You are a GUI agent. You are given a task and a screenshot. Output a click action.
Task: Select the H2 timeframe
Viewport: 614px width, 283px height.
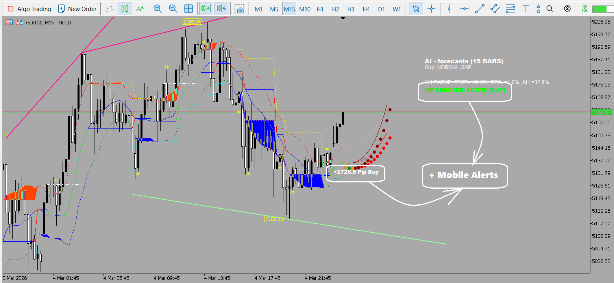[335, 9]
